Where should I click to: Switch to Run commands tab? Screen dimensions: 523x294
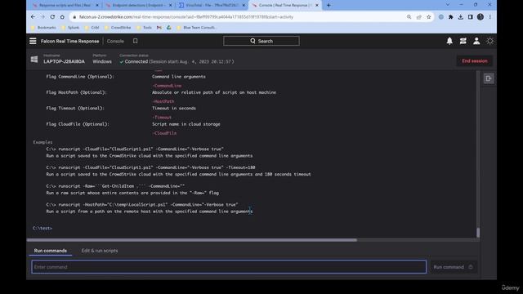51,251
